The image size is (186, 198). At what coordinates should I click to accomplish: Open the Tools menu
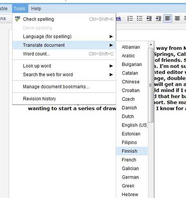click(x=20, y=8)
